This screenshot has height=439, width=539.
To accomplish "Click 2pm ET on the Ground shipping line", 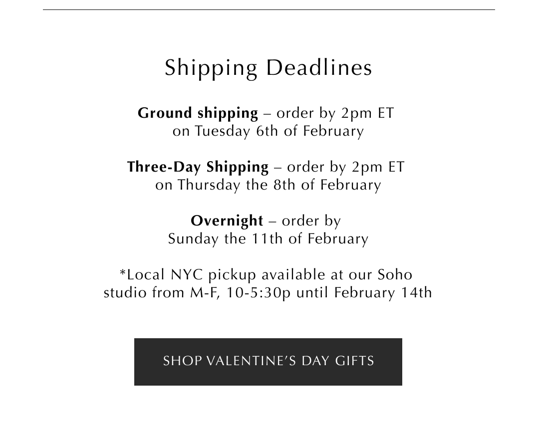I will tap(368, 113).
